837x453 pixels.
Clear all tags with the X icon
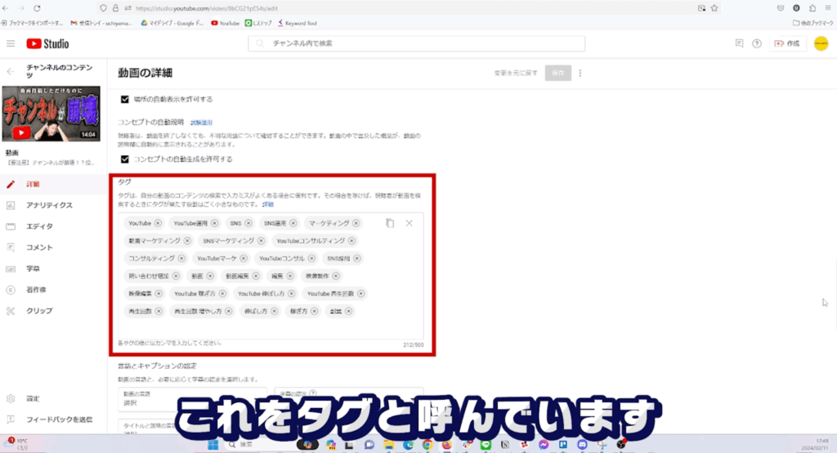pyautogui.click(x=409, y=223)
